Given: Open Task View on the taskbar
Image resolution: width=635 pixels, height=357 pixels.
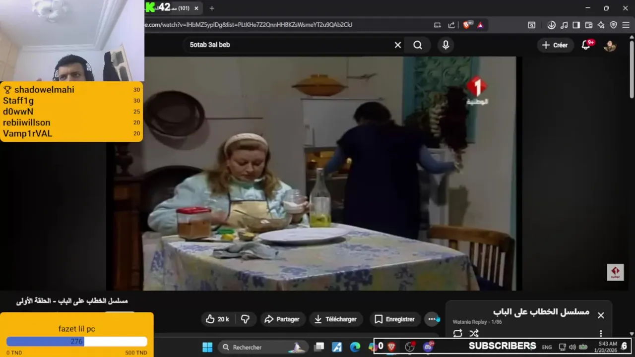Looking at the screenshot, I should pos(319,347).
